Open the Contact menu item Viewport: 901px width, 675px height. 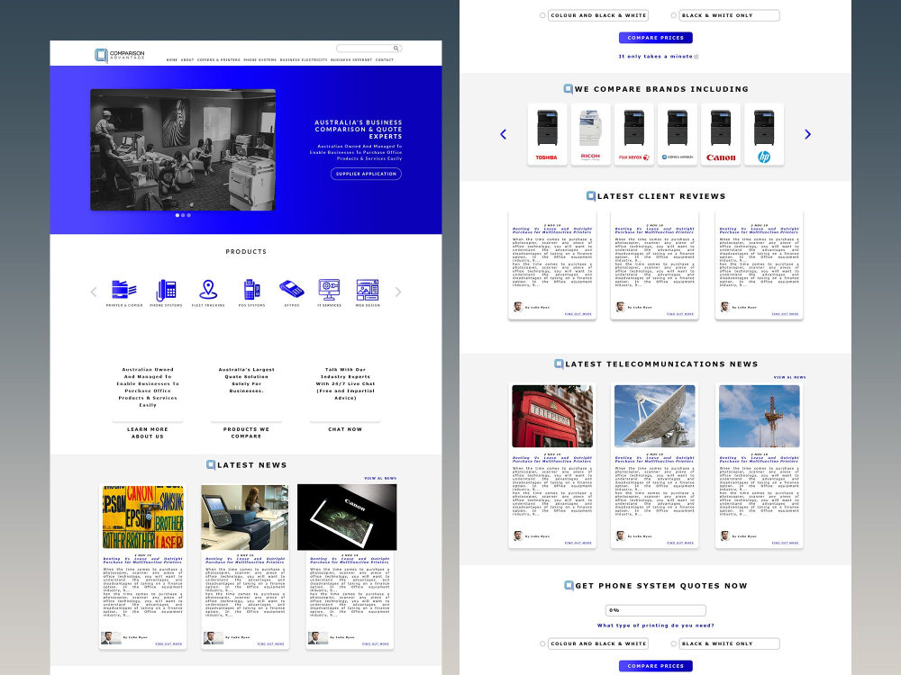click(x=385, y=59)
